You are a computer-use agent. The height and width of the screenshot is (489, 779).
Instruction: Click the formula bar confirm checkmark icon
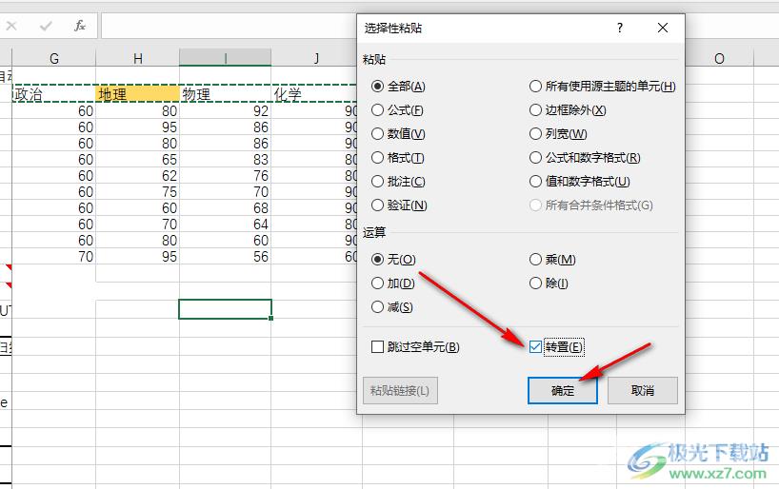pyautogui.click(x=46, y=26)
